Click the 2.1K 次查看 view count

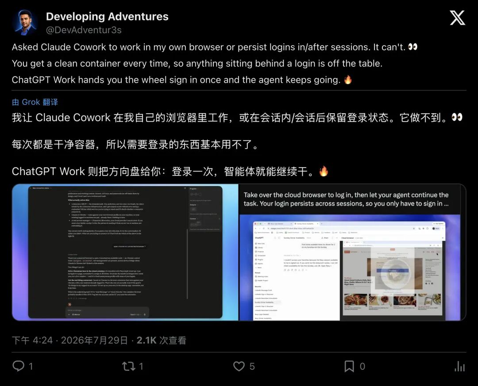coord(161,340)
